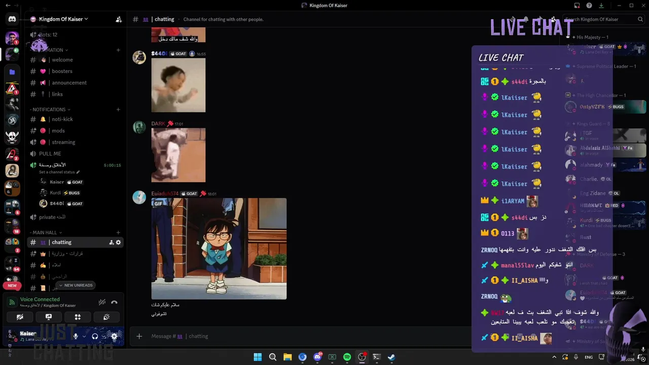
Task: Open the inbox icon in title bar
Action: tap(577, 6)
